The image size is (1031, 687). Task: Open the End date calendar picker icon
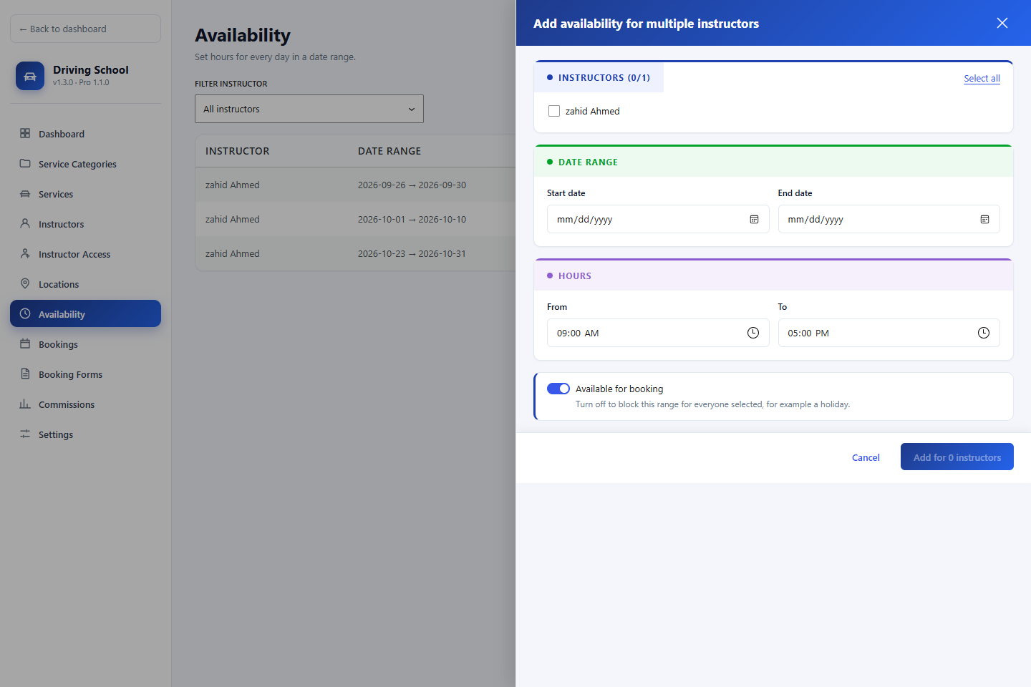[x=984, y=219]
